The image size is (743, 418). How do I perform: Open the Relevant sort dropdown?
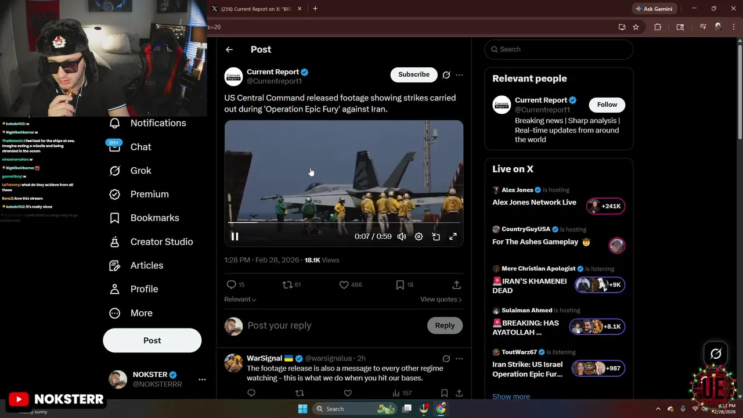pyautogui.click(x=240, y=299)
